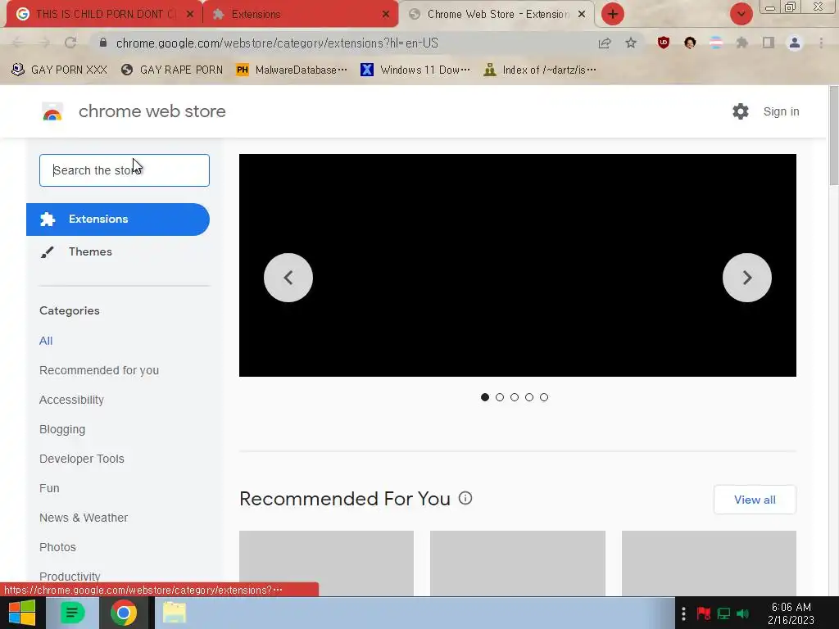Advance to the next carousel slide
839x629 pixels.
click(x=747, y=278)
